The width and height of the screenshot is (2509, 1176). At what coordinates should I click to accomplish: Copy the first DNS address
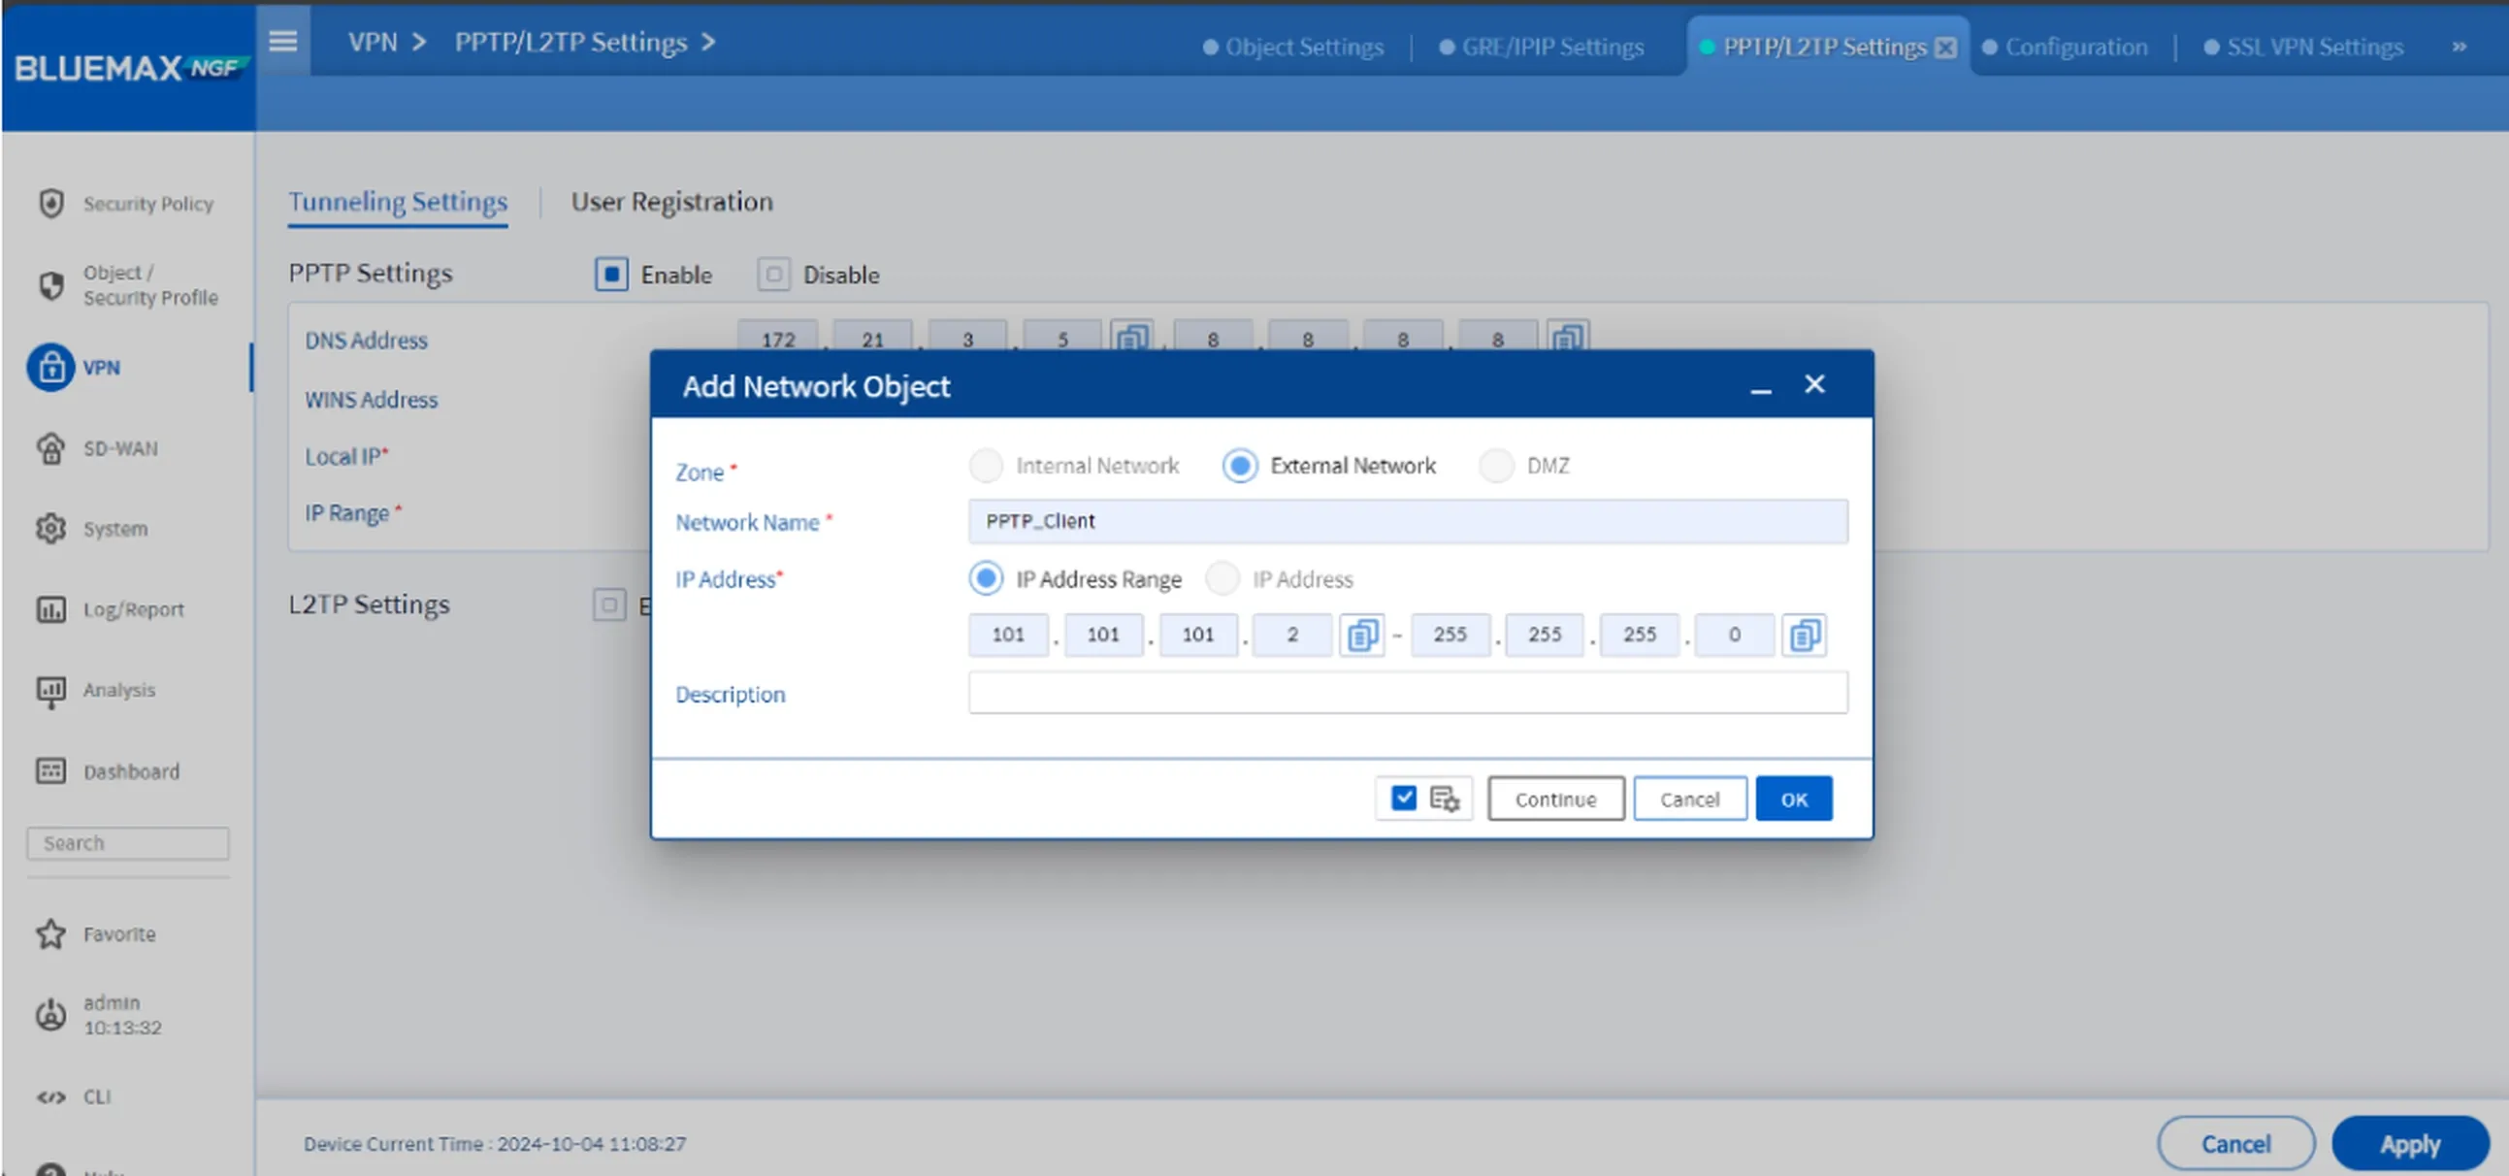click(1132, 337)
